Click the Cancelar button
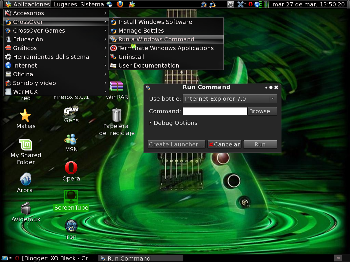This screenshot has height=262, width=350. (224, 144)
